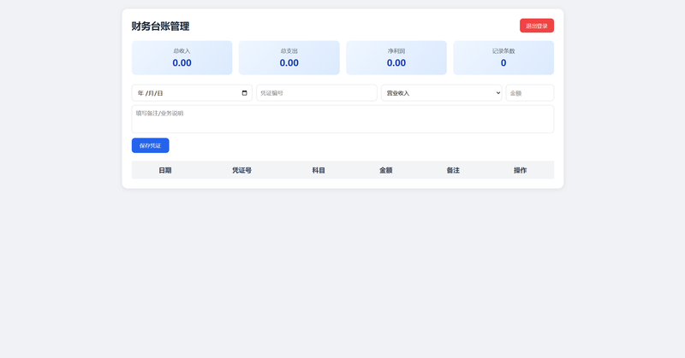
Task: Click the 操作 table column header
Action: 521,170
